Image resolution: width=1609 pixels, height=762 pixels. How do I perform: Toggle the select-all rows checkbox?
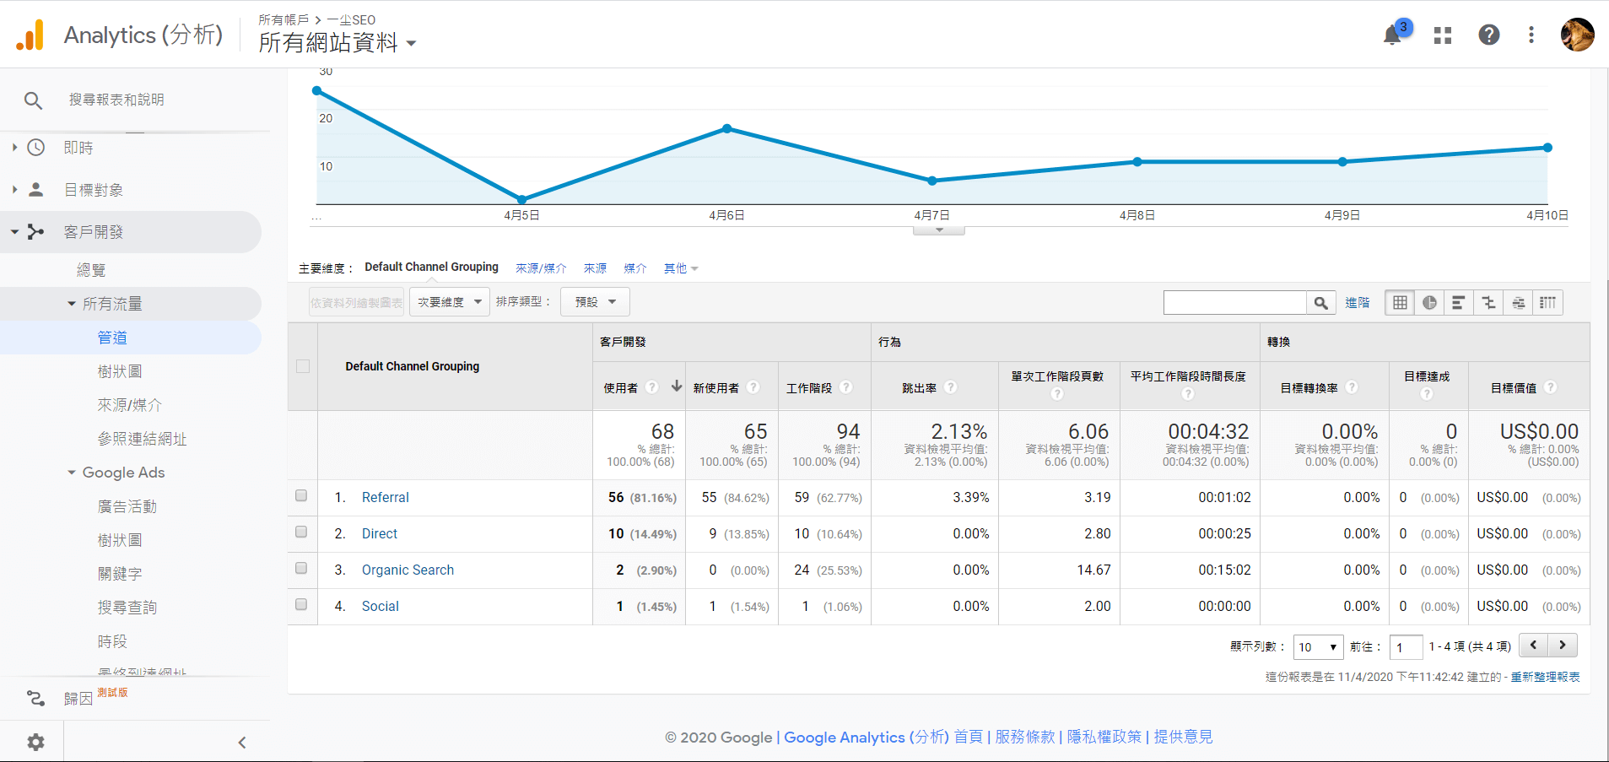(x=303, y=366)
